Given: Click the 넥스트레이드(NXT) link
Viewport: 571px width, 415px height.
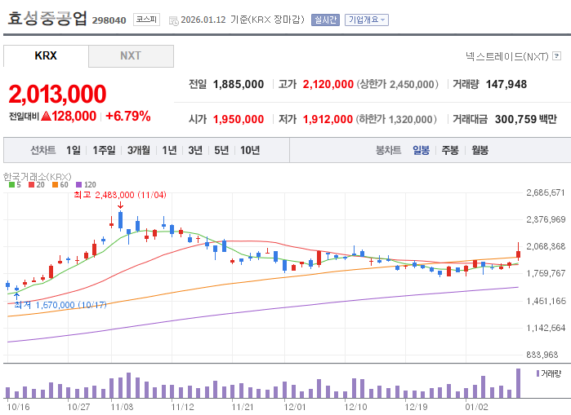Looking at the screenshot, I should [x=507, y=56].
